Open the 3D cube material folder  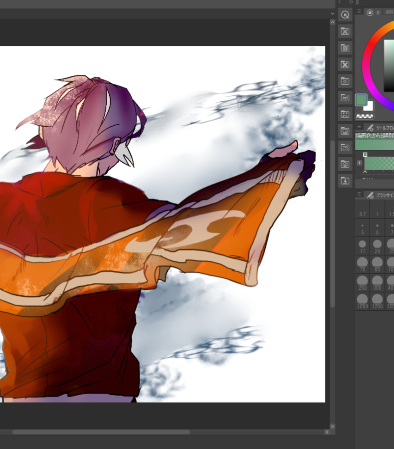pos(345,164)
